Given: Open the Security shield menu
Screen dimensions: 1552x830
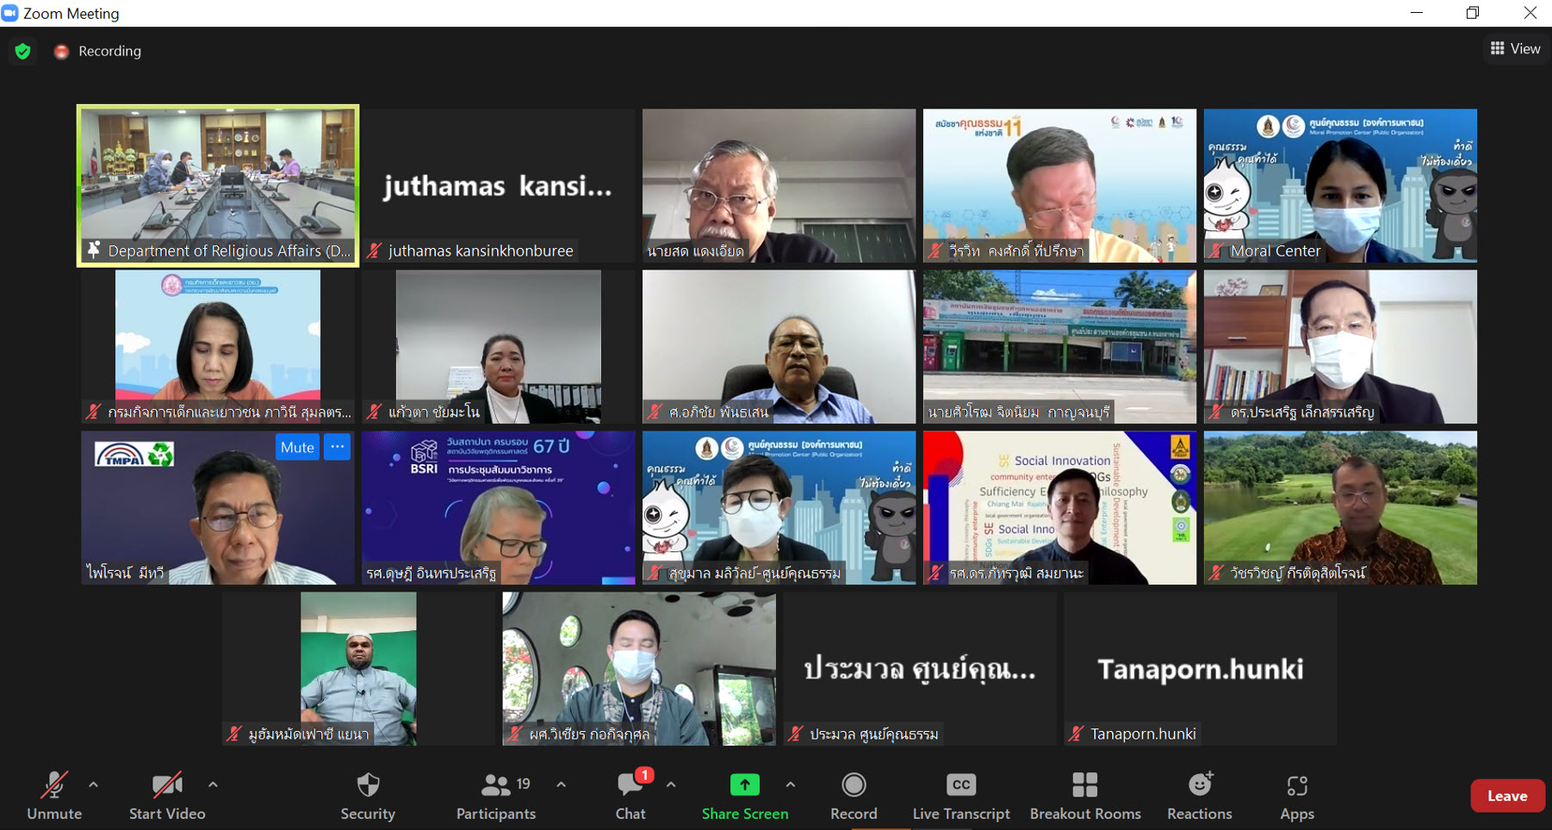Looking at the screenshot, I should point(368,796).
